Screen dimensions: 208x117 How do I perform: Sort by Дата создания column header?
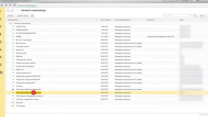point(106,20)
